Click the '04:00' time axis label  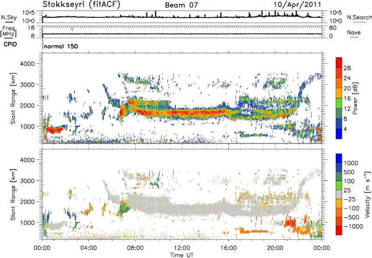[x=88, y=248]
